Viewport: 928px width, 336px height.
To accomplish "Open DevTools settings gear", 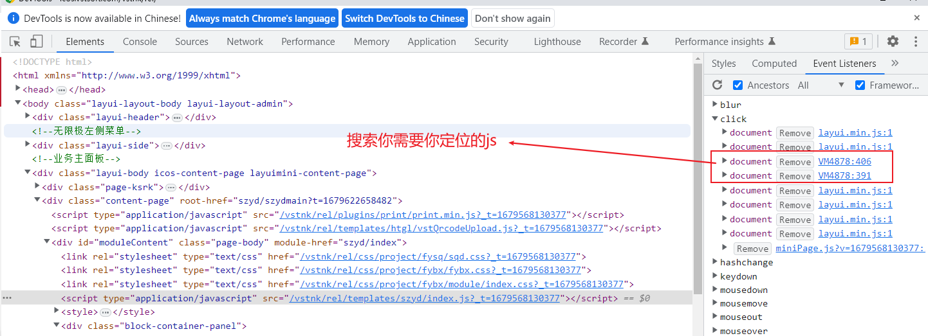I will [x=893, y=42].
